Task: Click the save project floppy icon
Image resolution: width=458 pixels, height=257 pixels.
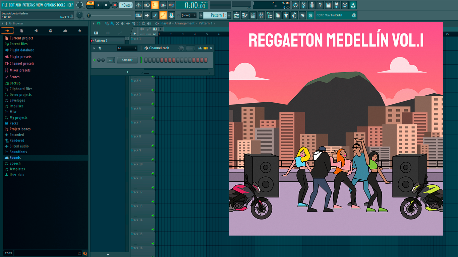Action: (328, 5)
